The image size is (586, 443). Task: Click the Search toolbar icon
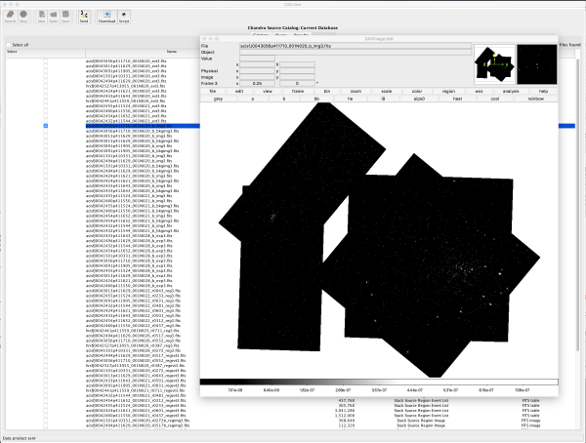point(10,17)
